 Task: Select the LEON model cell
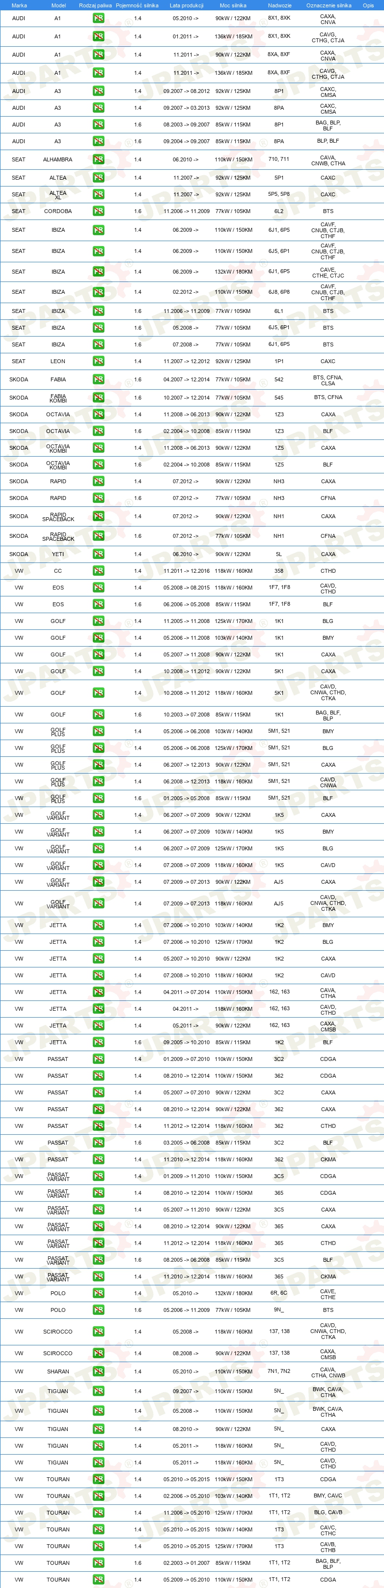click(x=58, y=361)
